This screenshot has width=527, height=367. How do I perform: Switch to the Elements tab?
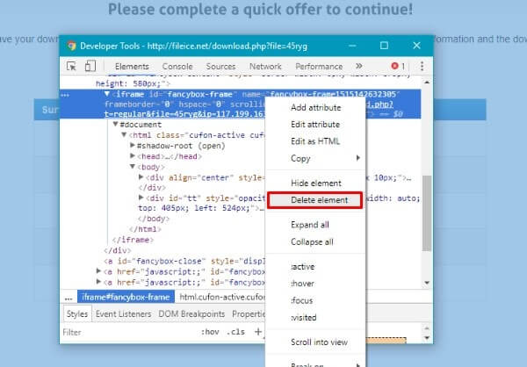click(x=132, y=67)
